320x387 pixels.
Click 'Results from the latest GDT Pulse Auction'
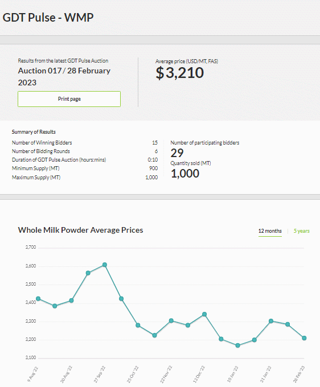coord(63,61)
